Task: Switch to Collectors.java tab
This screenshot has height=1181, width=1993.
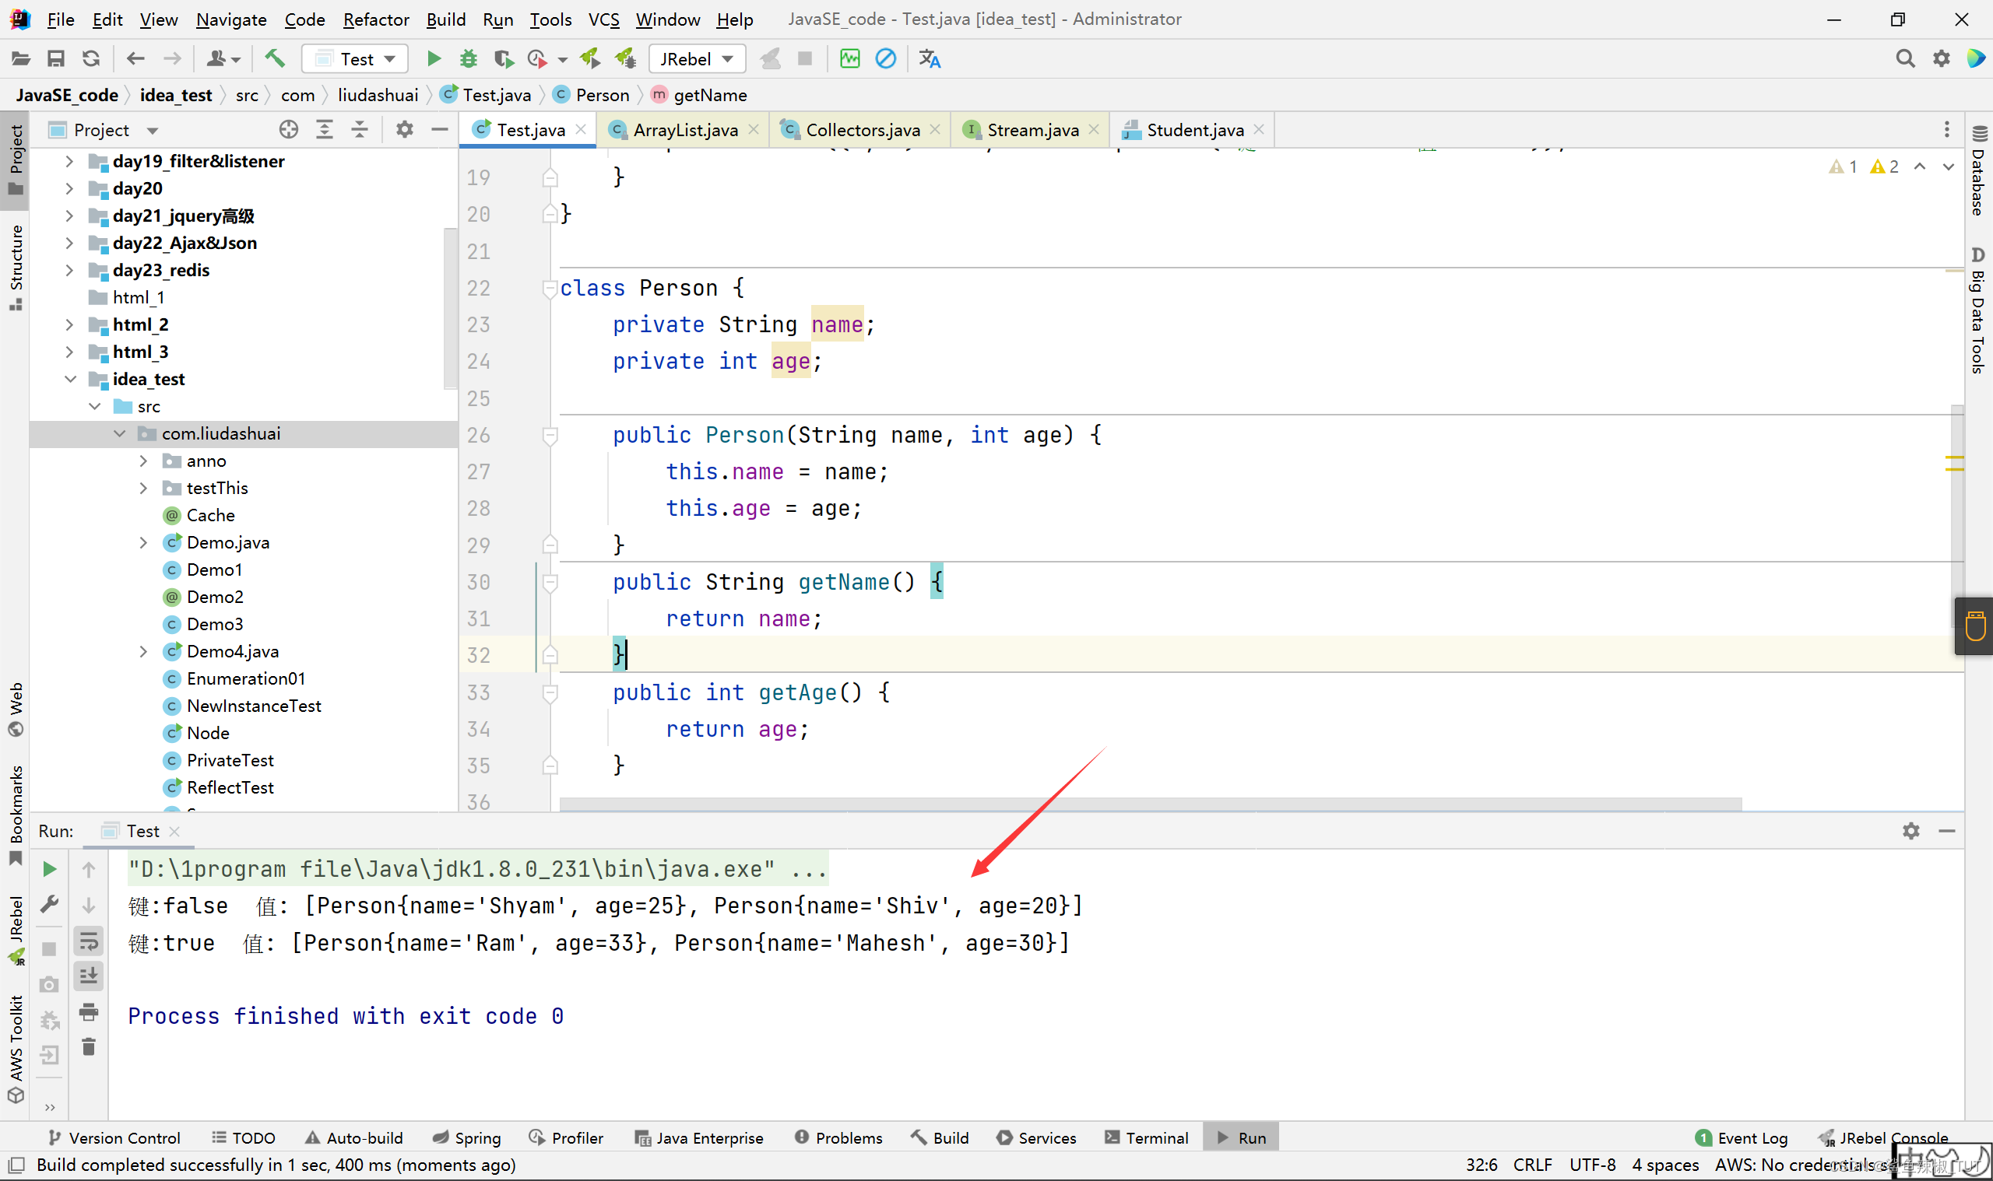Action: [x=863, y=130]
